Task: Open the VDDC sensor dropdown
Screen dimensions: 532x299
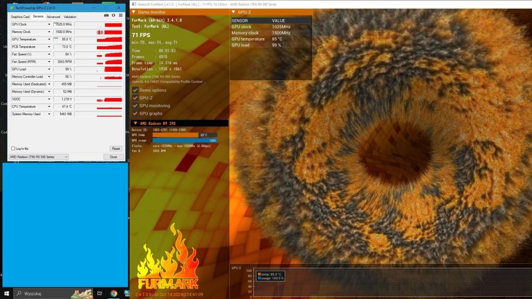Action: pos(49,99)
